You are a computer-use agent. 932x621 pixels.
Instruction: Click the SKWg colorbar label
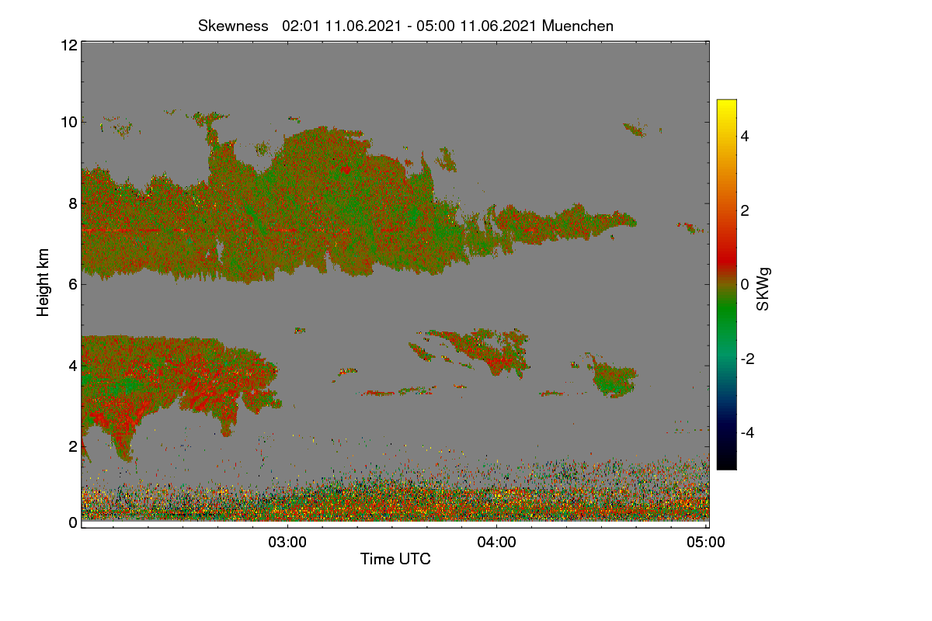[763, 288]
